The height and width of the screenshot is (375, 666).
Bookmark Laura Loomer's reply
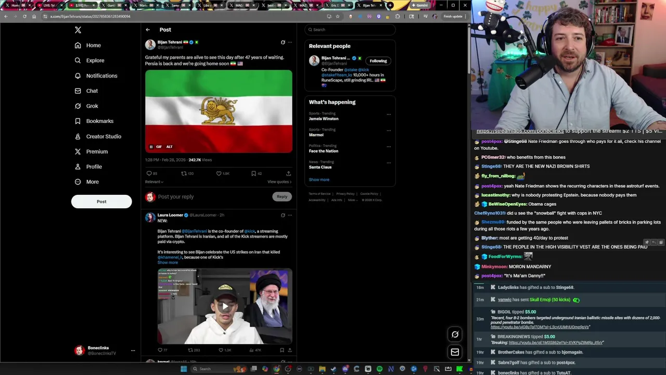pos(282,350)
